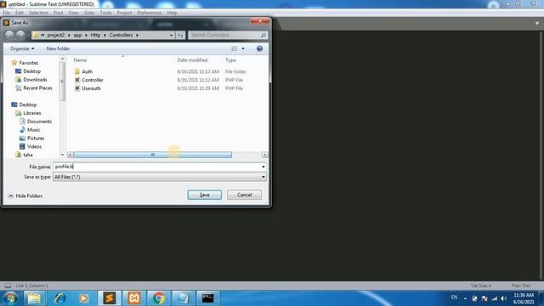This screenshot has width=544, height=306.
Task: Select the Controller PHP file icon
Action: (77, 80)
